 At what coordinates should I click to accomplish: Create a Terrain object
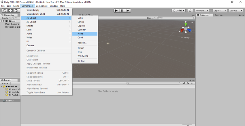(85, 48)
